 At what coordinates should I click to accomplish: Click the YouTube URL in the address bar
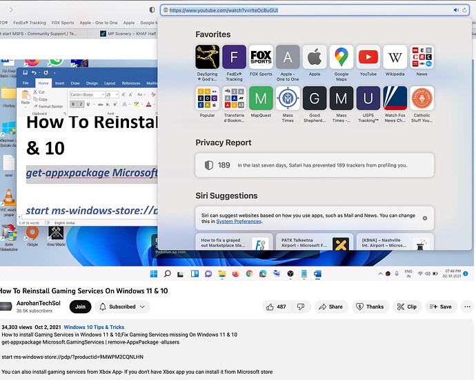point(224,10)
